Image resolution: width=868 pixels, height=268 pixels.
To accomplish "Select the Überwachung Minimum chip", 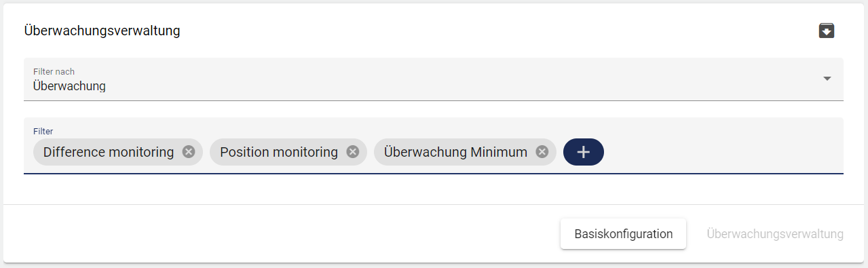I will coord(455,152).
